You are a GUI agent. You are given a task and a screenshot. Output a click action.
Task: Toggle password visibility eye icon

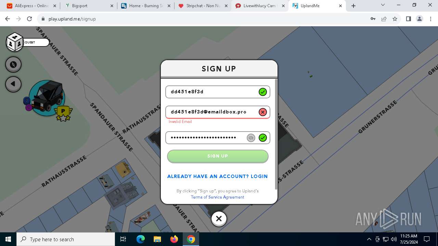[251, 138]
